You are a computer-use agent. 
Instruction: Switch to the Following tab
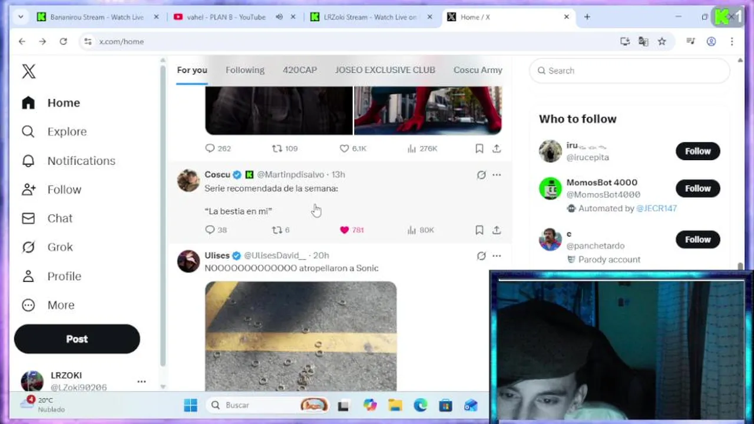point(245,70)
